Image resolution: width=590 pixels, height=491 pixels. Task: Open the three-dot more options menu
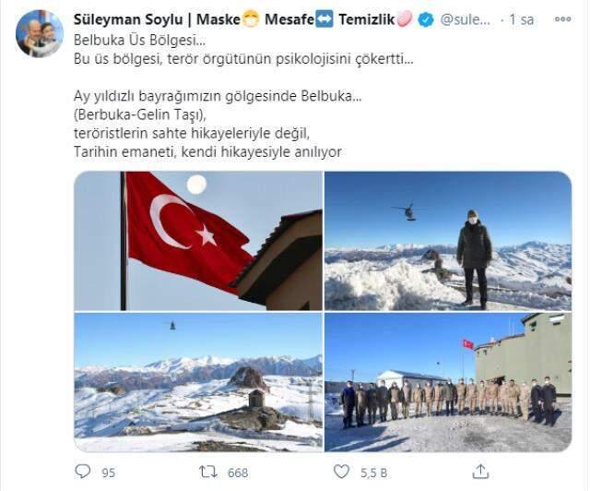click(x=563, y=18)
